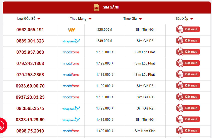Click Đặt mua for 079.253.2868
The width and height of the screenshot is (212, 138).
coord(188,74)
